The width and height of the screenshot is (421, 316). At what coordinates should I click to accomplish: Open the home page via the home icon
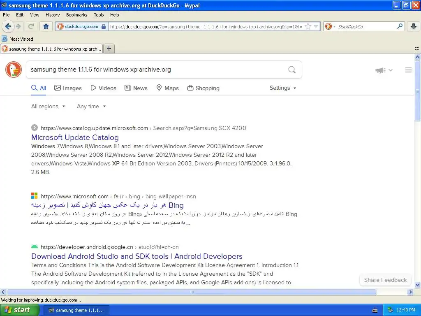[x=46, y=26]
